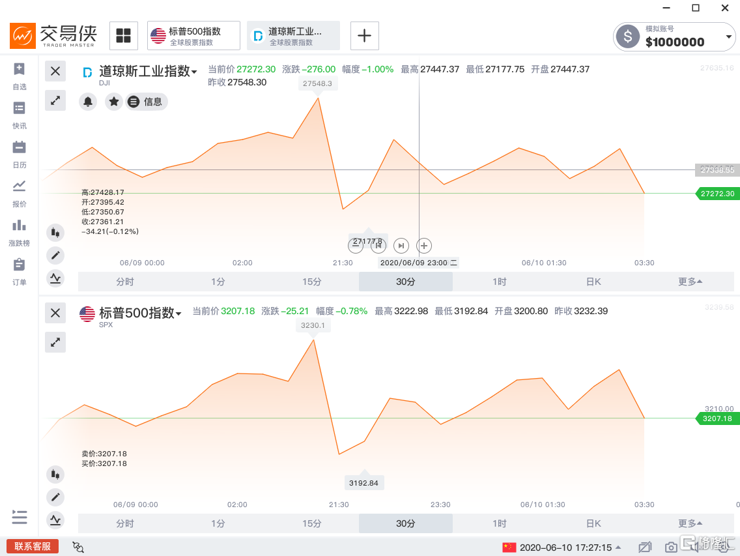Click the alert bell icon on DJI chart
Viewport: 740px width, 556px height.
click(x=88, y=102)
